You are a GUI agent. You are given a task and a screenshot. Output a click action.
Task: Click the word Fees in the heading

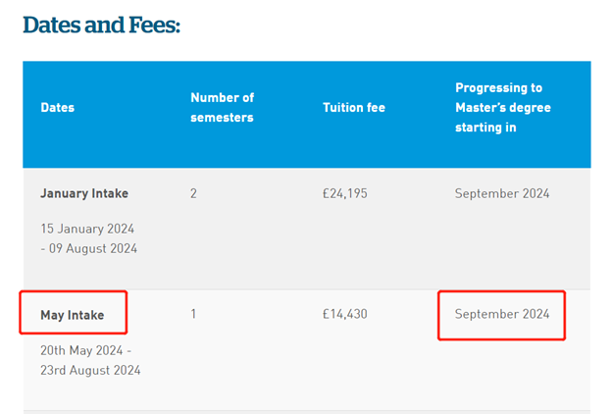tap(152, 25)
